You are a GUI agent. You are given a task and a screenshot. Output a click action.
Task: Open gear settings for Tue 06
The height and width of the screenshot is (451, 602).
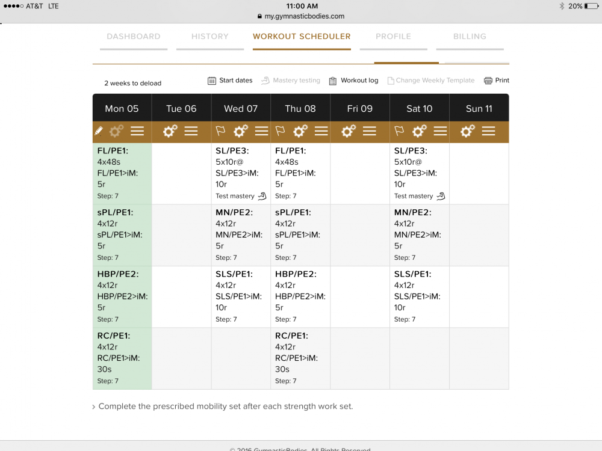[170, 131]
